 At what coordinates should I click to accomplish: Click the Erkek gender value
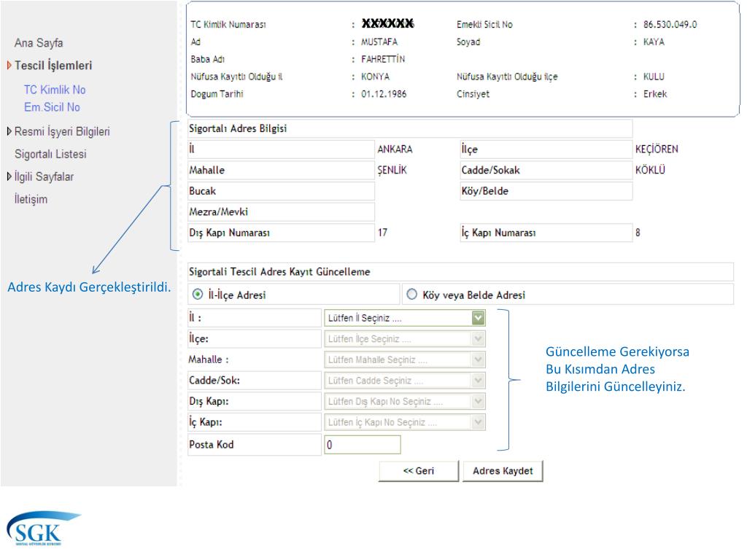pyautogui.click(x=655, y=94)
